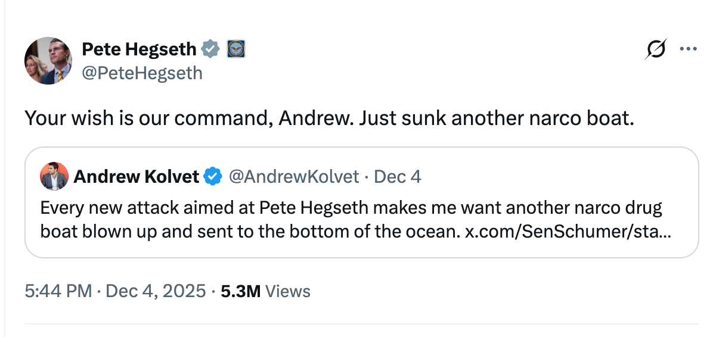The width and height of the screenshot is (716, 337).
Task: Open the @PeteHegseth handle link
Action: click(142, 73)
